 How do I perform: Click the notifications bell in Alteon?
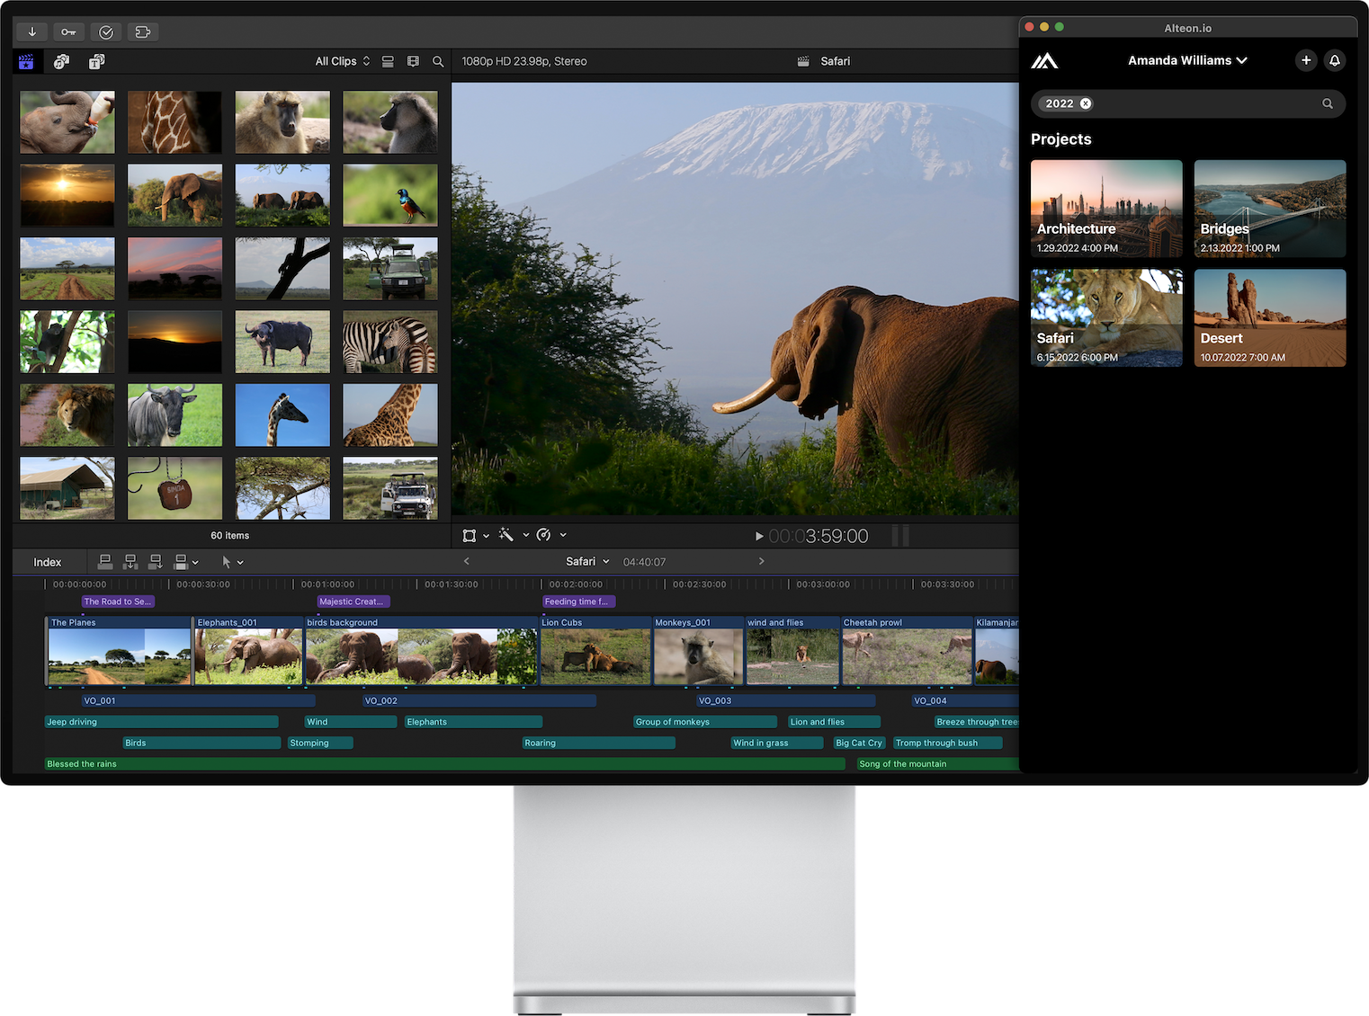[x=1335, y=60]
